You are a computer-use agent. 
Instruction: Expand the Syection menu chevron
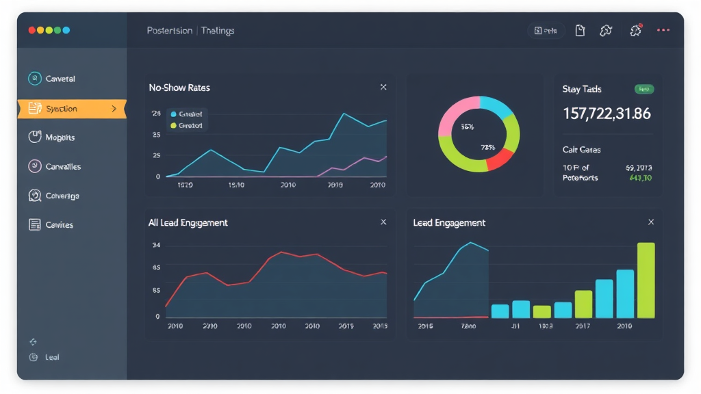[x=114, y=109]
